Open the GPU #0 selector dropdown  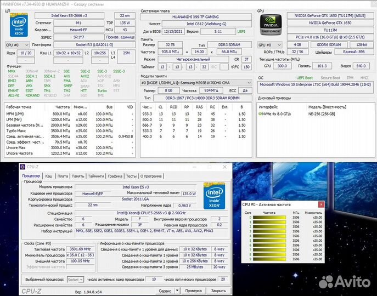tap(269, 45)
